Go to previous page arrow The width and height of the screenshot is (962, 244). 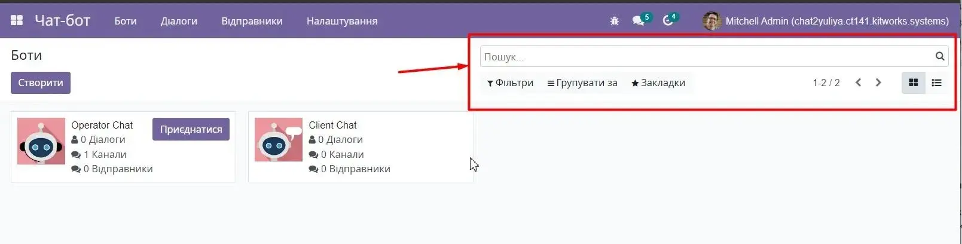tap(858, 83)
